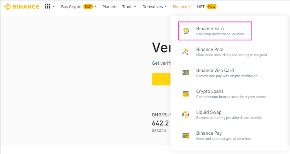Click the Crypto Loans wallet icon
290x154 pixels.
[x=186, y=94]
